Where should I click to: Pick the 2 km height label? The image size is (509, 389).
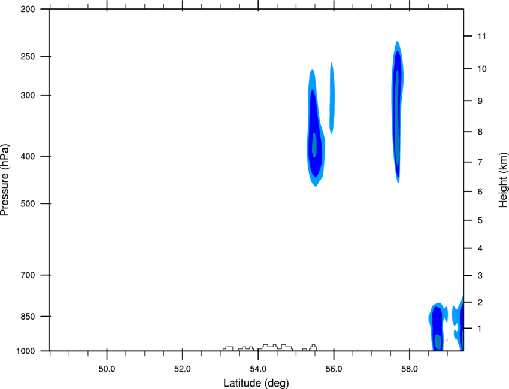(480, 302)
